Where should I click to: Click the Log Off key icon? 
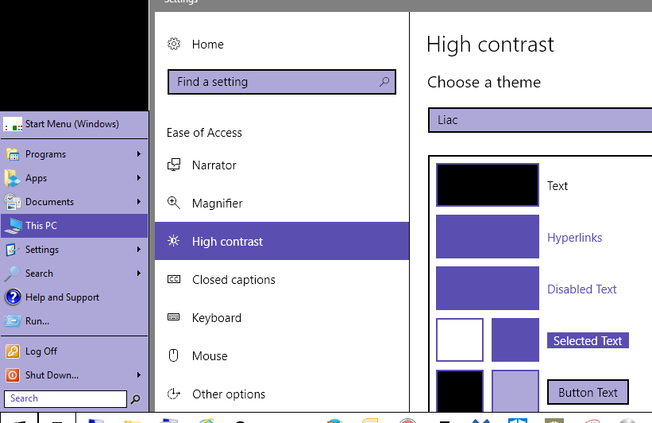coord(13,351)
